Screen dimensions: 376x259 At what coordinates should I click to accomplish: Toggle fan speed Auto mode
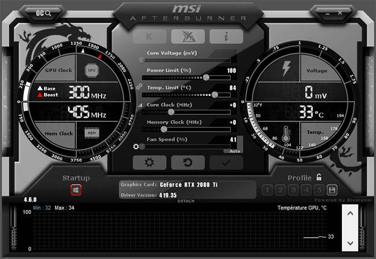(x=234, y=151)
